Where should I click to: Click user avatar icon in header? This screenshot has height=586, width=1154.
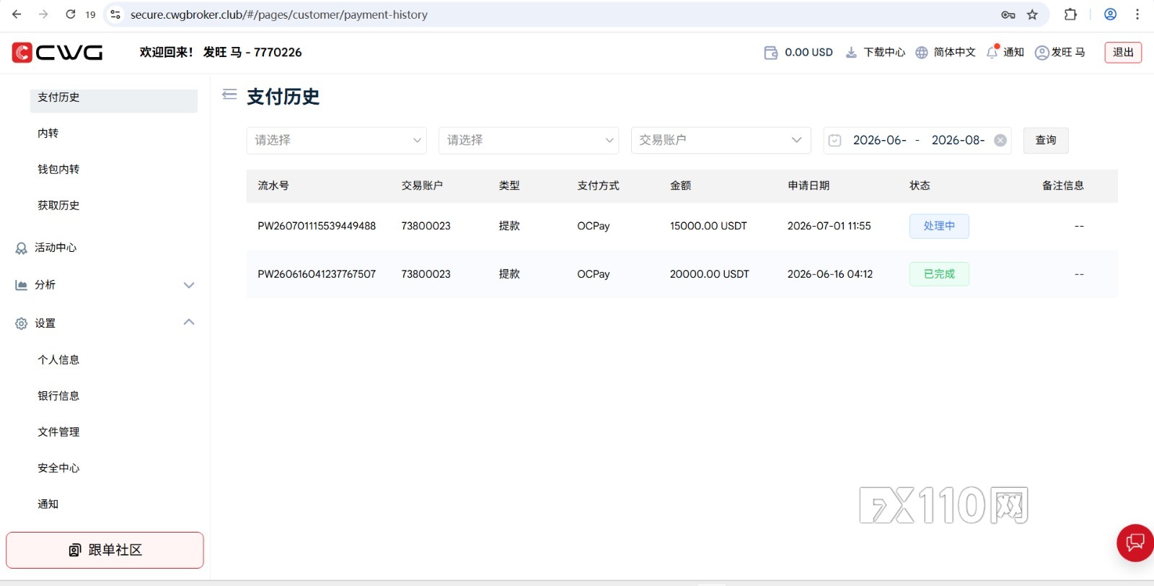point(1041,53)
